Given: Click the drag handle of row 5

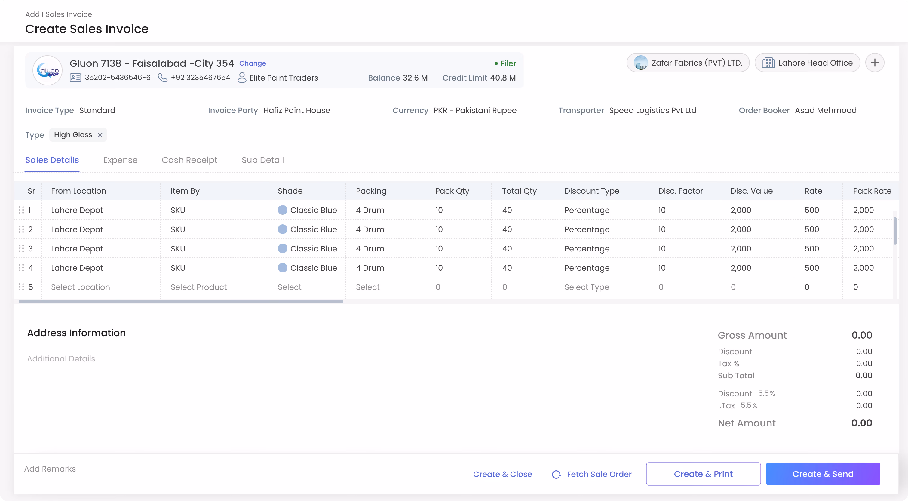Looking at the screenshot, I should 21,287.
